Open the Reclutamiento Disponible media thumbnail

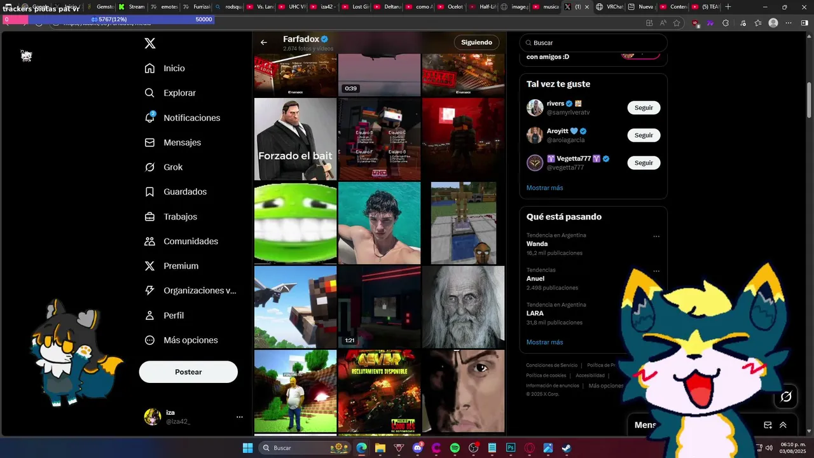tap(379, 391)
